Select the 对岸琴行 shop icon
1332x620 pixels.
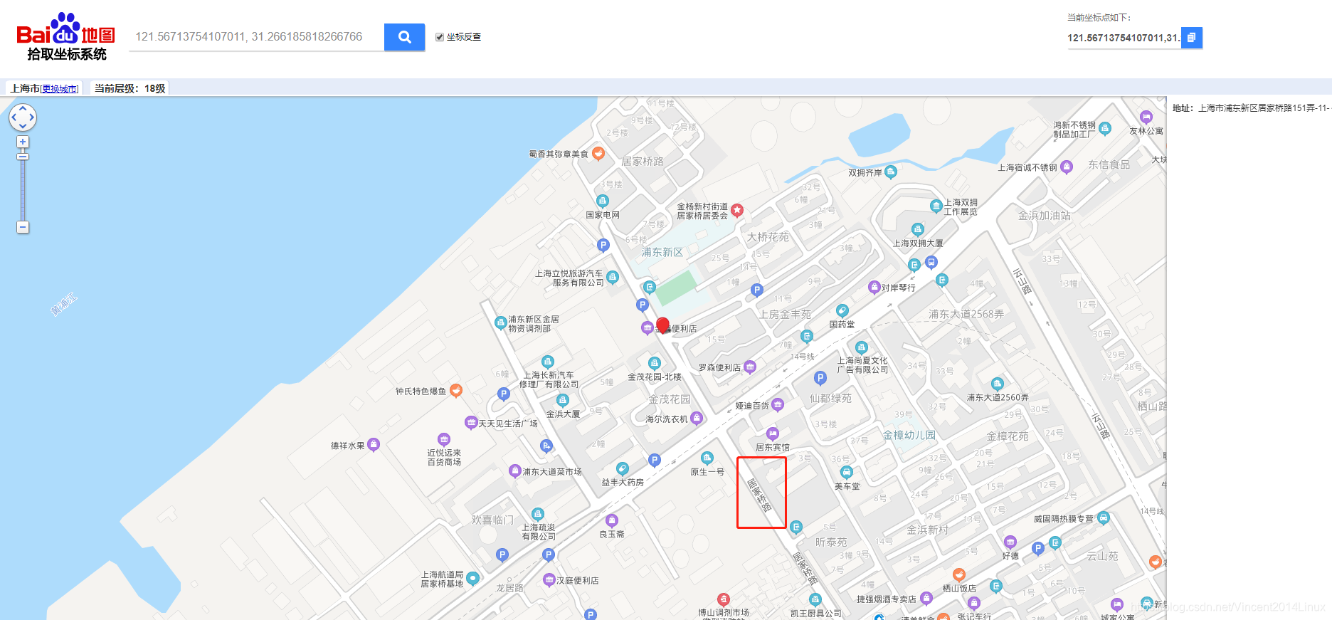click(874, 287)
